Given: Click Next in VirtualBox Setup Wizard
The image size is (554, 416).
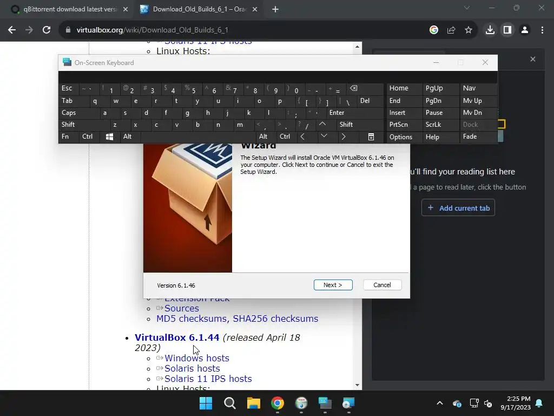Looking at the screenshot, I should click(x=333, y=285).
